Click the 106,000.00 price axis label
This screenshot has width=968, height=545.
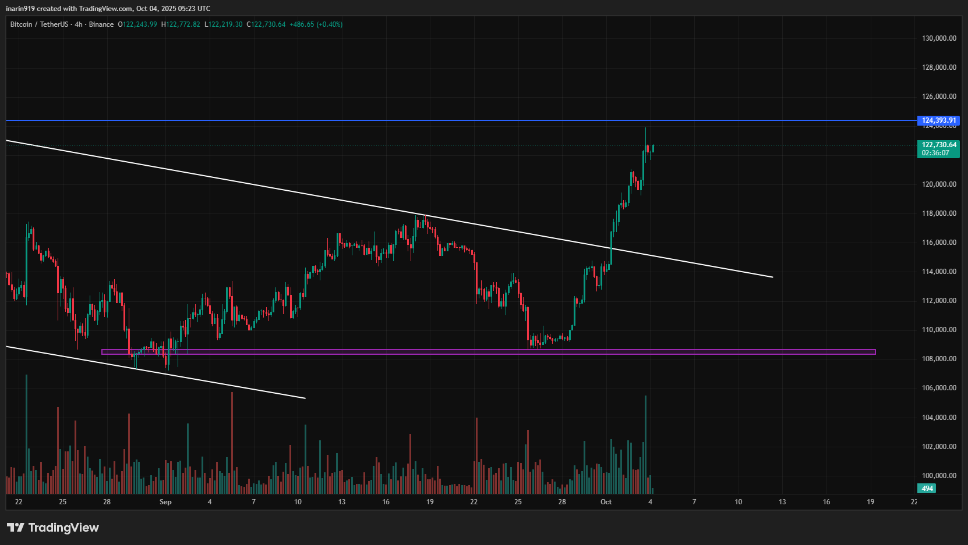coord(939,388)
